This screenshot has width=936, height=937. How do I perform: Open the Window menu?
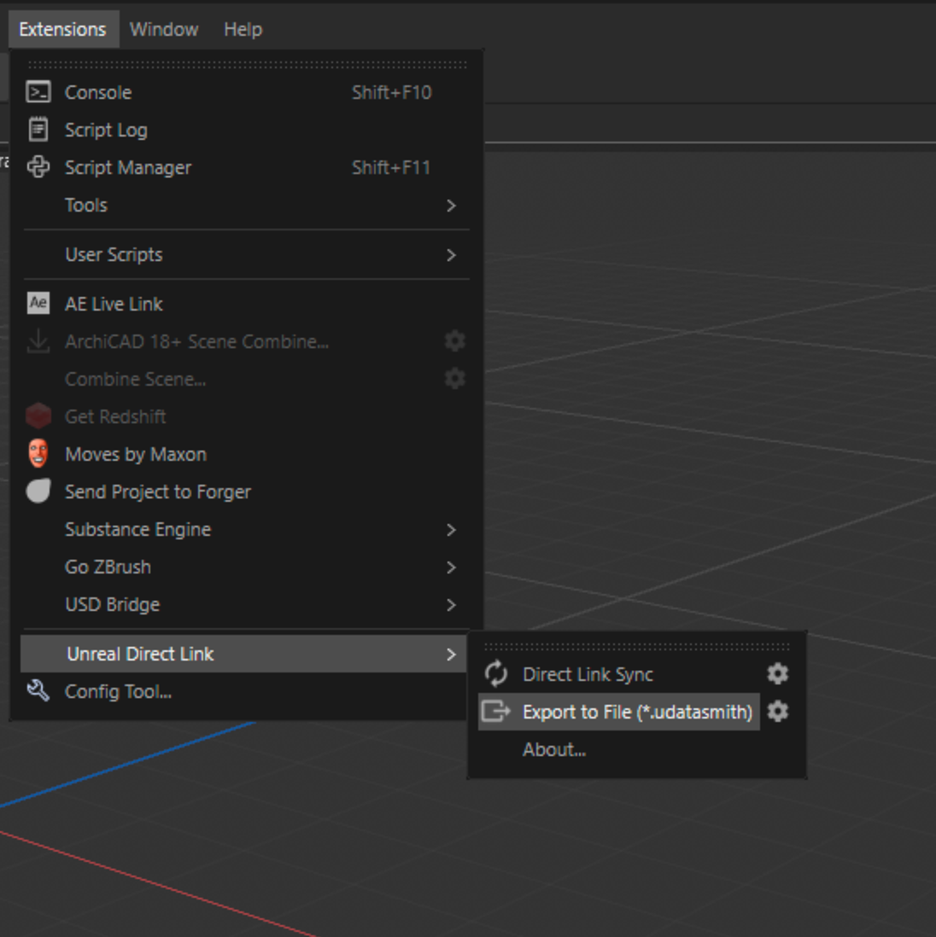164,29
